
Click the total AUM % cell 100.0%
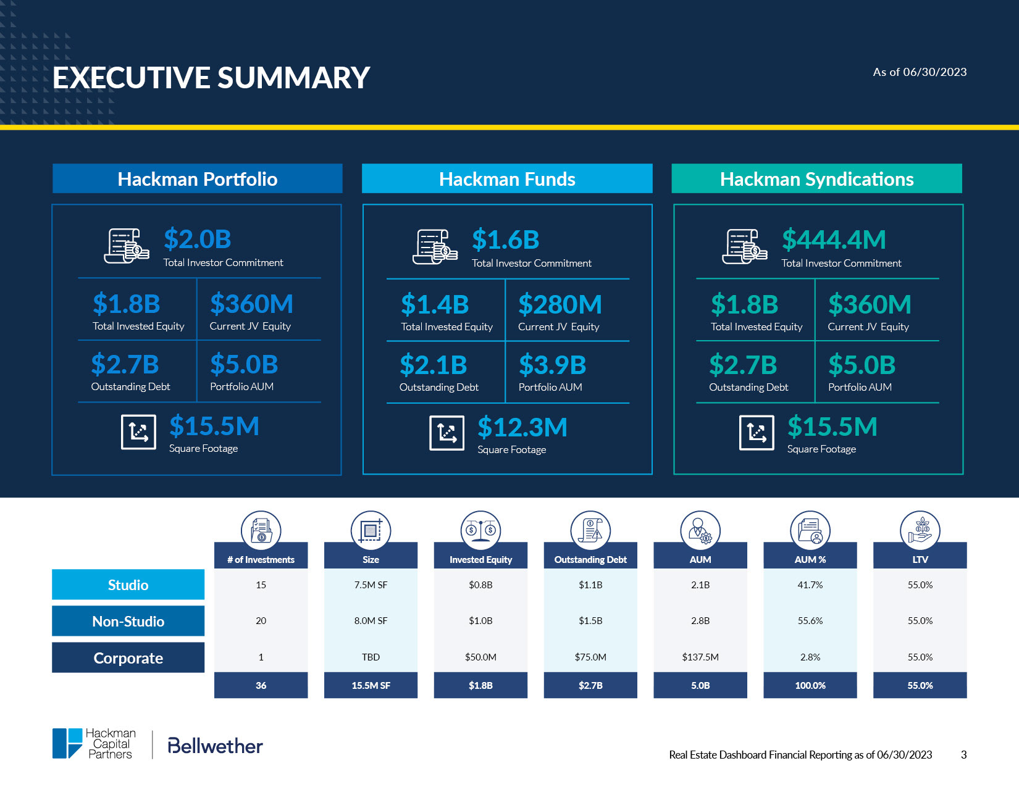[810, 685]
